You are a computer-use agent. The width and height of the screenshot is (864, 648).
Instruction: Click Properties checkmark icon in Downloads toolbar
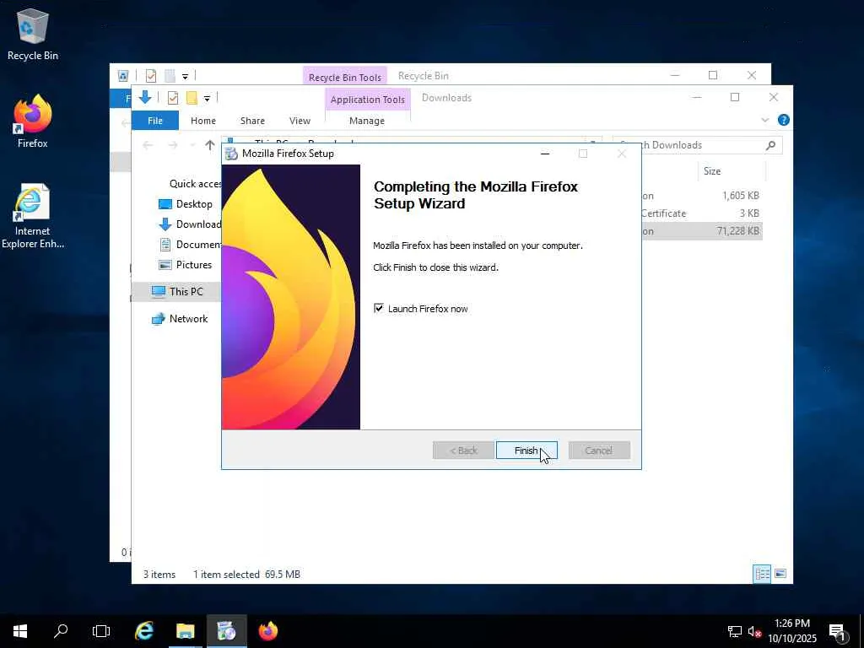[173, 98]
